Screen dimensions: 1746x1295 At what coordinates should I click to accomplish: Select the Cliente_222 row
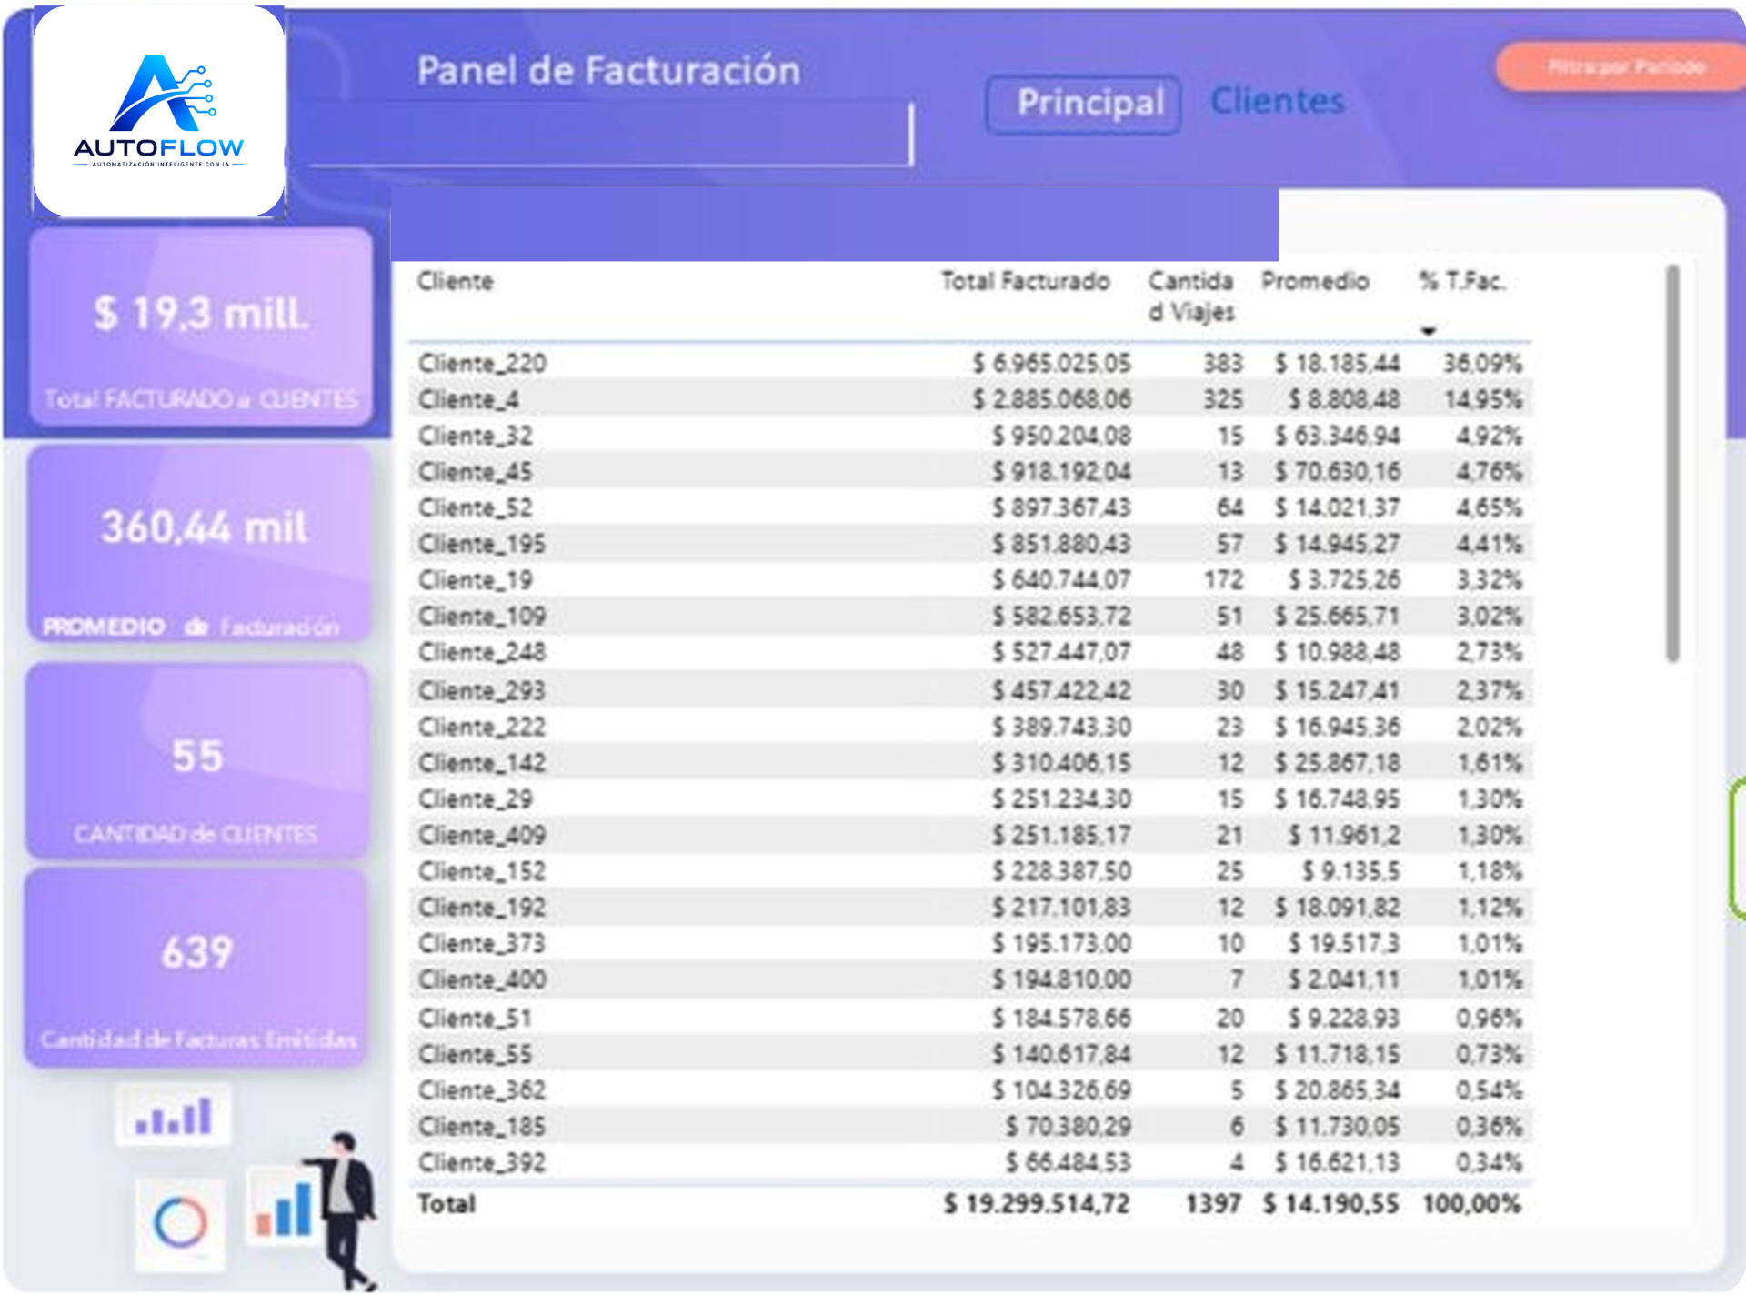pos(970,727)
